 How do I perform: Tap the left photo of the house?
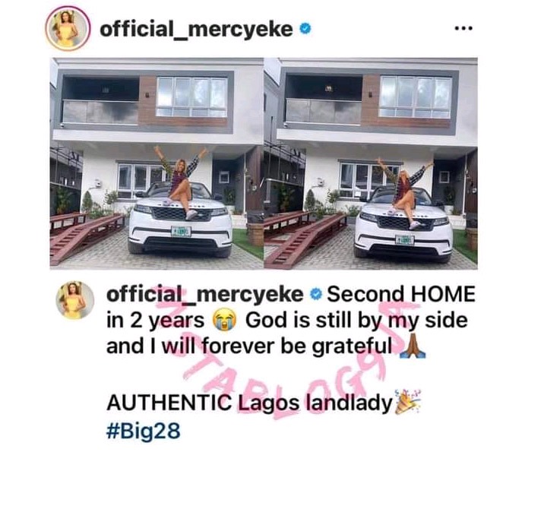[157, 163]
